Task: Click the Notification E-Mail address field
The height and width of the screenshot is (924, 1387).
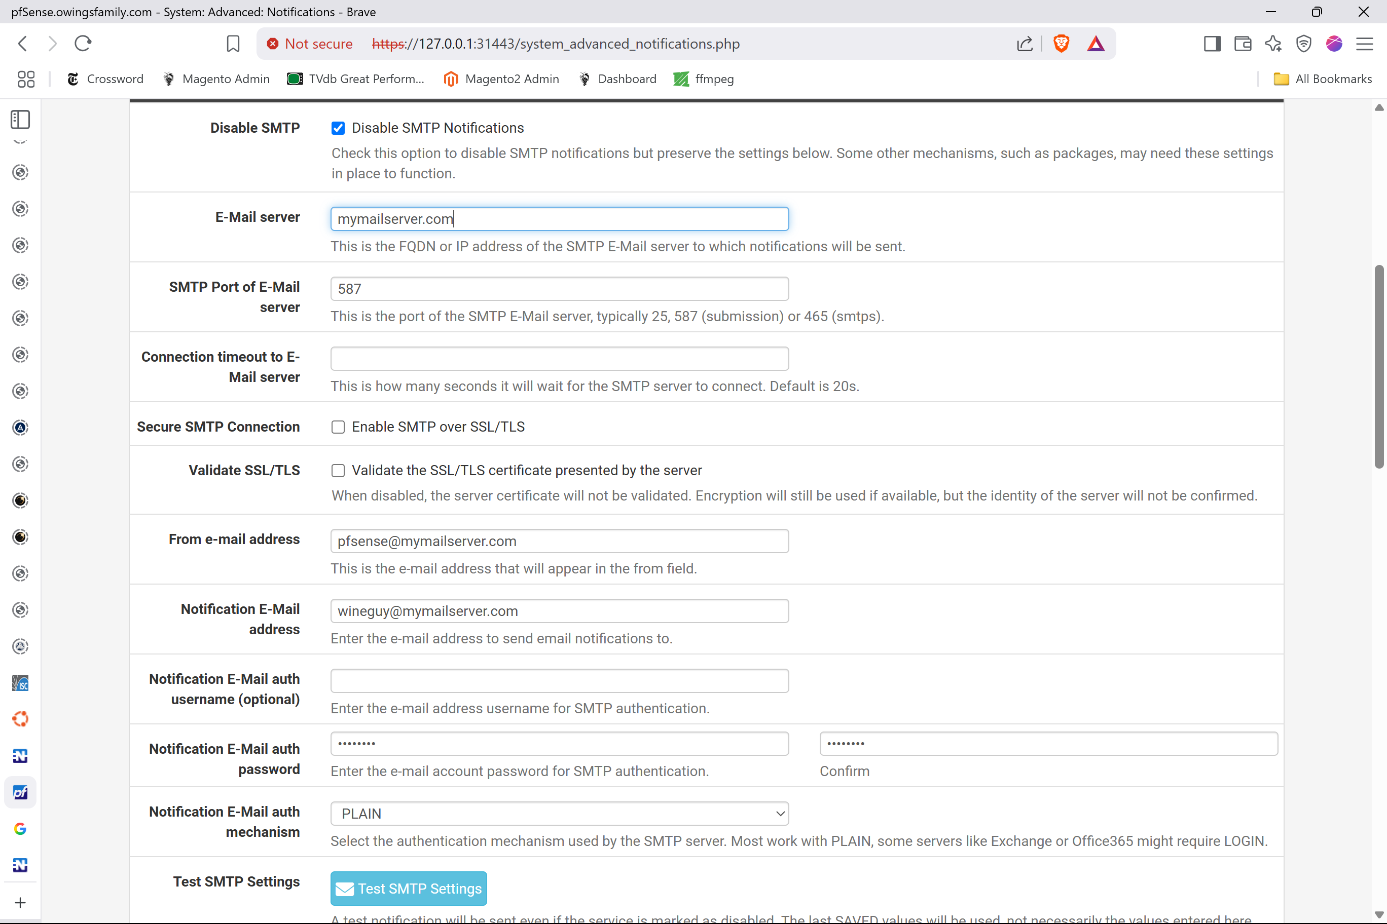Action: [560, 611]
